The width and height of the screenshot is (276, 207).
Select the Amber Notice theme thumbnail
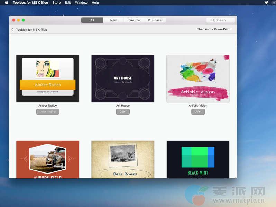pos(48,78)
